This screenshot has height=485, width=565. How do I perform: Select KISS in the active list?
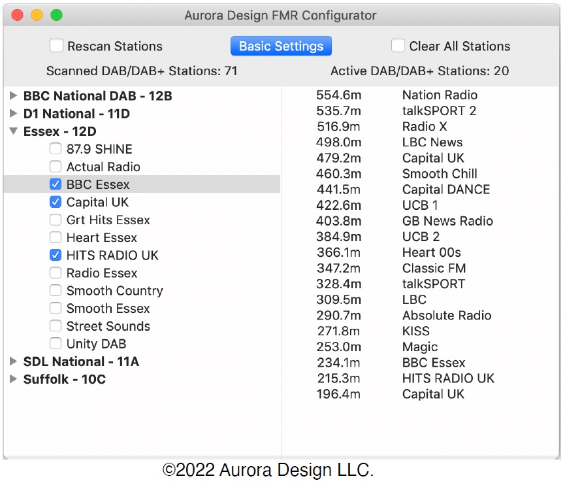(416, 331)
